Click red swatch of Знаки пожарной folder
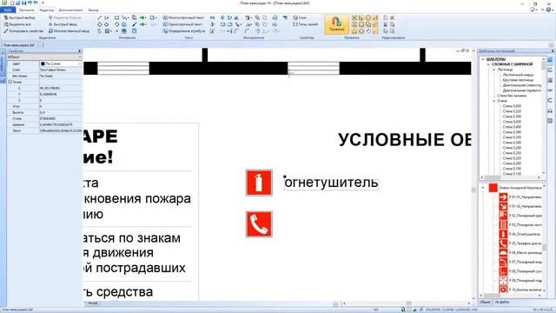 point(493,188)
